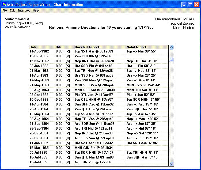Toggle the (X) mark on the 15-Mar-1965 row
The image size is (201, 170).
click(x=68, y=148)
